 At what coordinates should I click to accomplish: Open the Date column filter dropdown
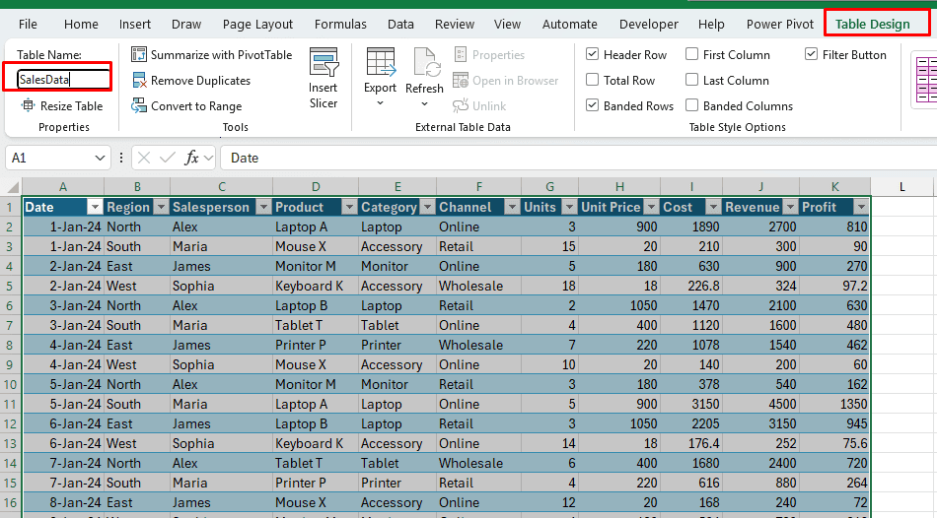(95, 207)
